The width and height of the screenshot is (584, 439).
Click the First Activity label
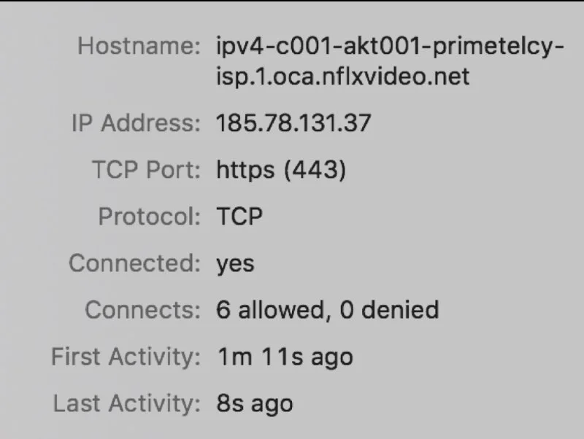click(x=126, y=357)
